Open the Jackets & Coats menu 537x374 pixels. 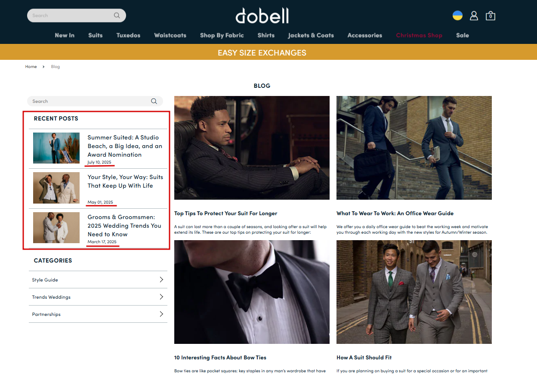tap(311, 35)
